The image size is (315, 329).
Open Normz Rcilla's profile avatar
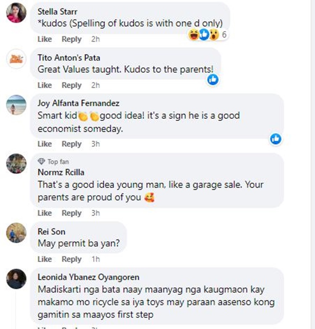click(16, 164)
